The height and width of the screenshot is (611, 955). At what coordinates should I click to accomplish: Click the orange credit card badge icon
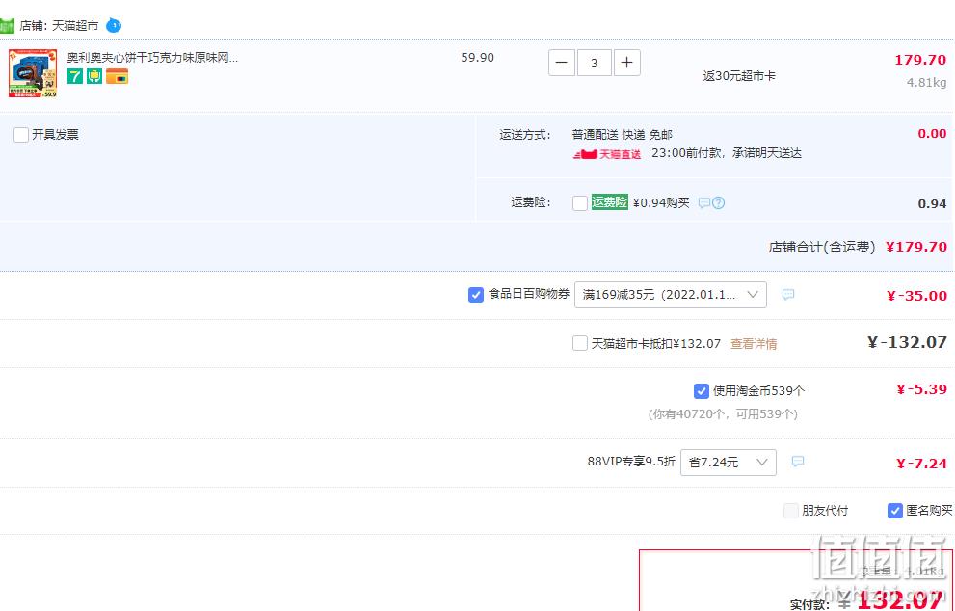click(117, 76)
